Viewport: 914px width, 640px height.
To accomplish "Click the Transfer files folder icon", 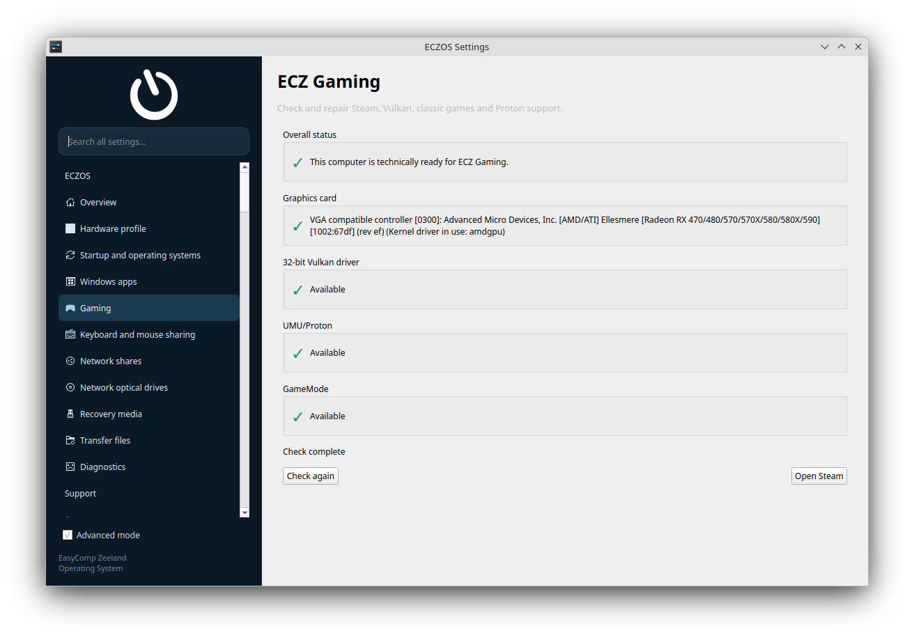I will (70, 441).
